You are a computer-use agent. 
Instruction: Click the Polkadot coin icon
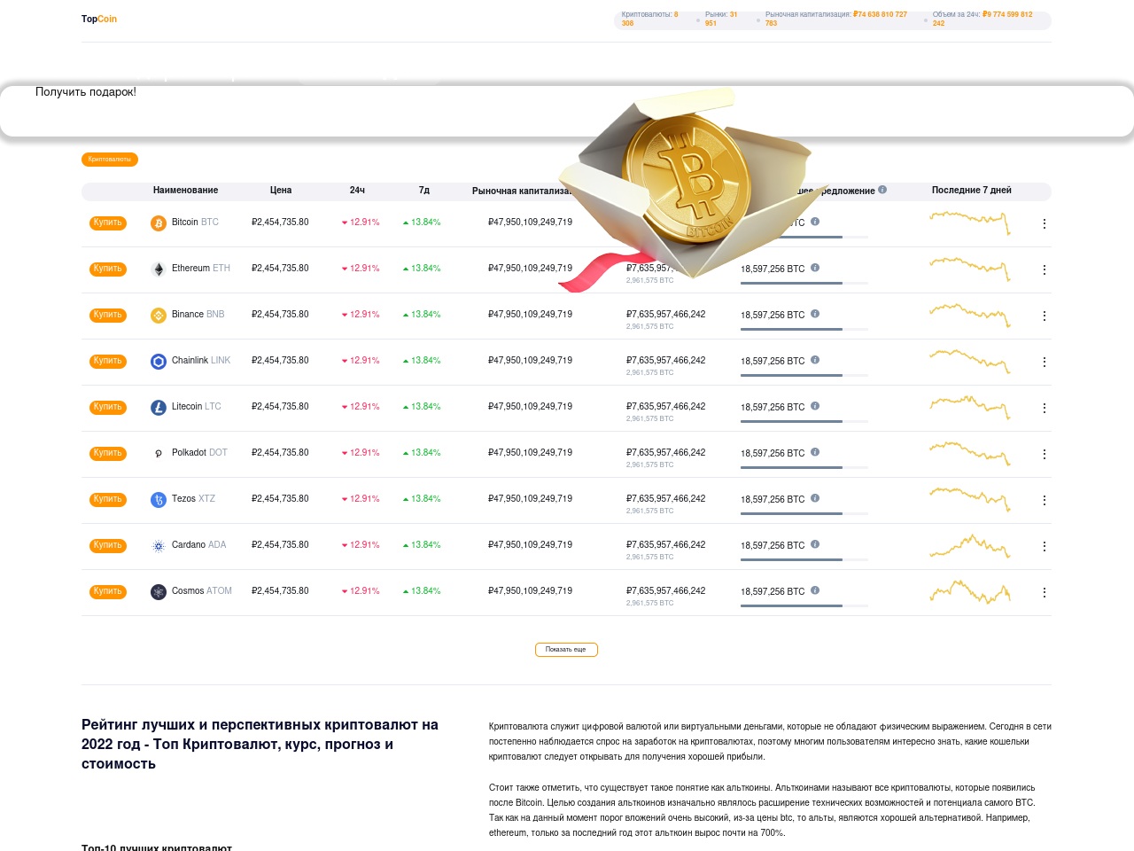(x=159, y=454)
